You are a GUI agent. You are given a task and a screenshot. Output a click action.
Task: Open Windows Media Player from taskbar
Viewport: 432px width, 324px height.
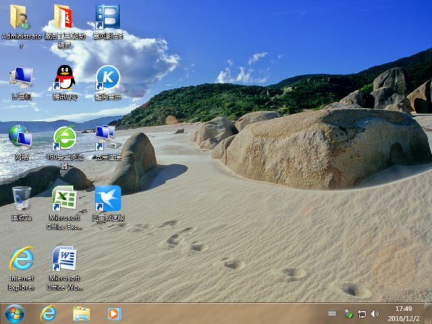114,313
